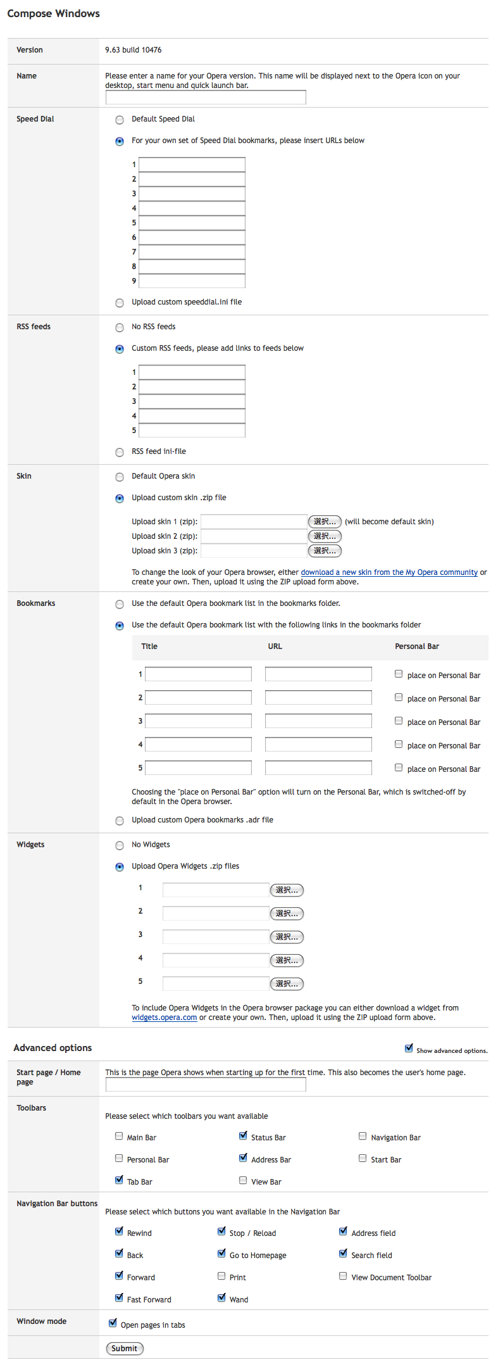Image resolution: width=498 pixels, height=1367 pixels.
Task: Choose Default Opera skin option
Action: point(120,477)
